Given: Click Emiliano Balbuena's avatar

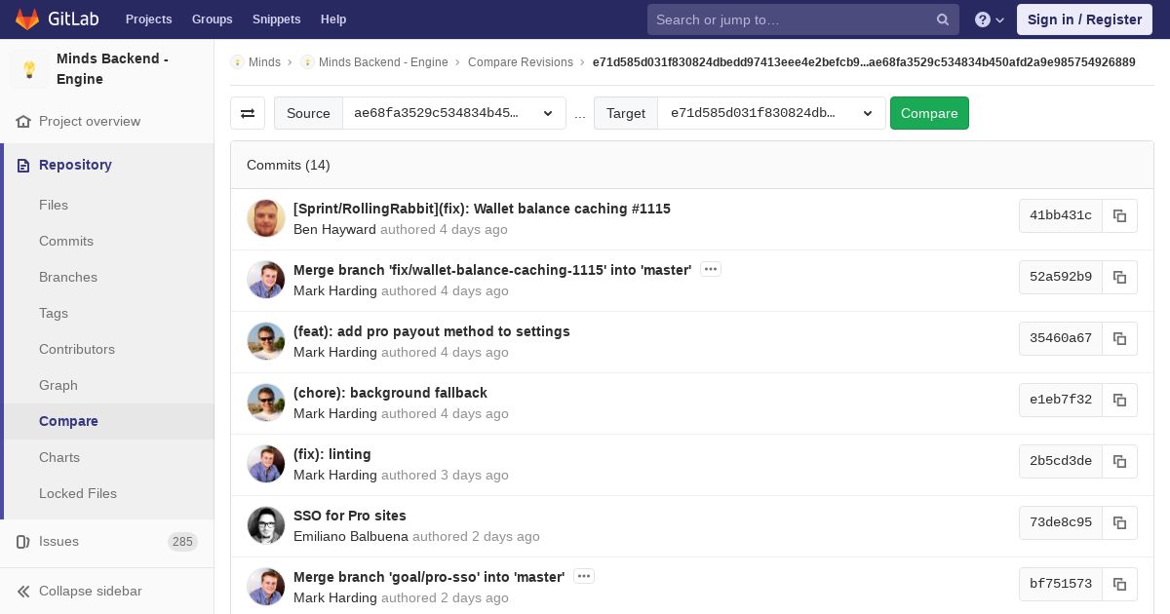Looking at the screenshot, I should [266, 525].
